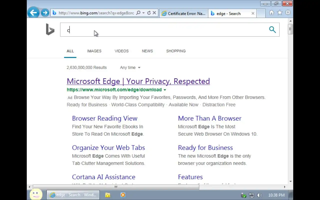Go forward with the Forward arrow button
320x200 pixels.
pyautogui.click(x=45, y=13)
